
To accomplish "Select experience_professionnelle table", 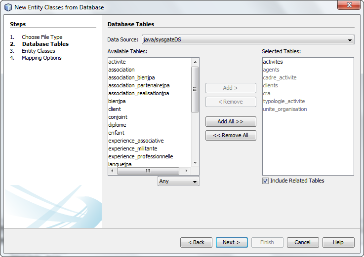I will (x=150, y=156).
